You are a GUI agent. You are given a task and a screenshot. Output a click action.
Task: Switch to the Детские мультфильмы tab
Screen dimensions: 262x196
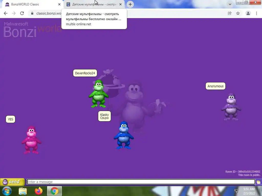coord(94,4)
